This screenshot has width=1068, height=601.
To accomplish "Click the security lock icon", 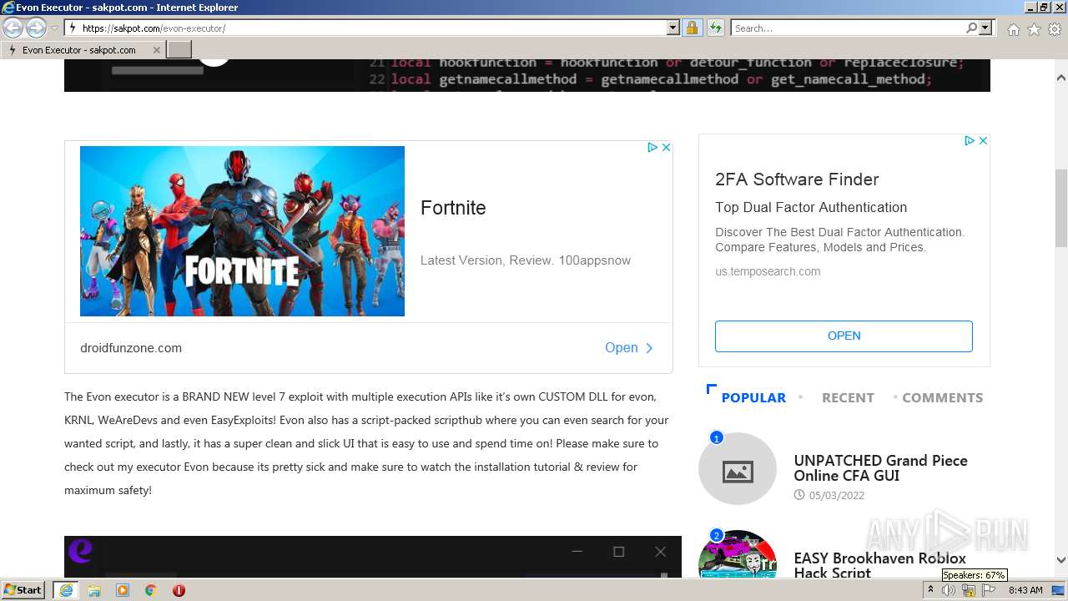I will (x=692, y=28).
